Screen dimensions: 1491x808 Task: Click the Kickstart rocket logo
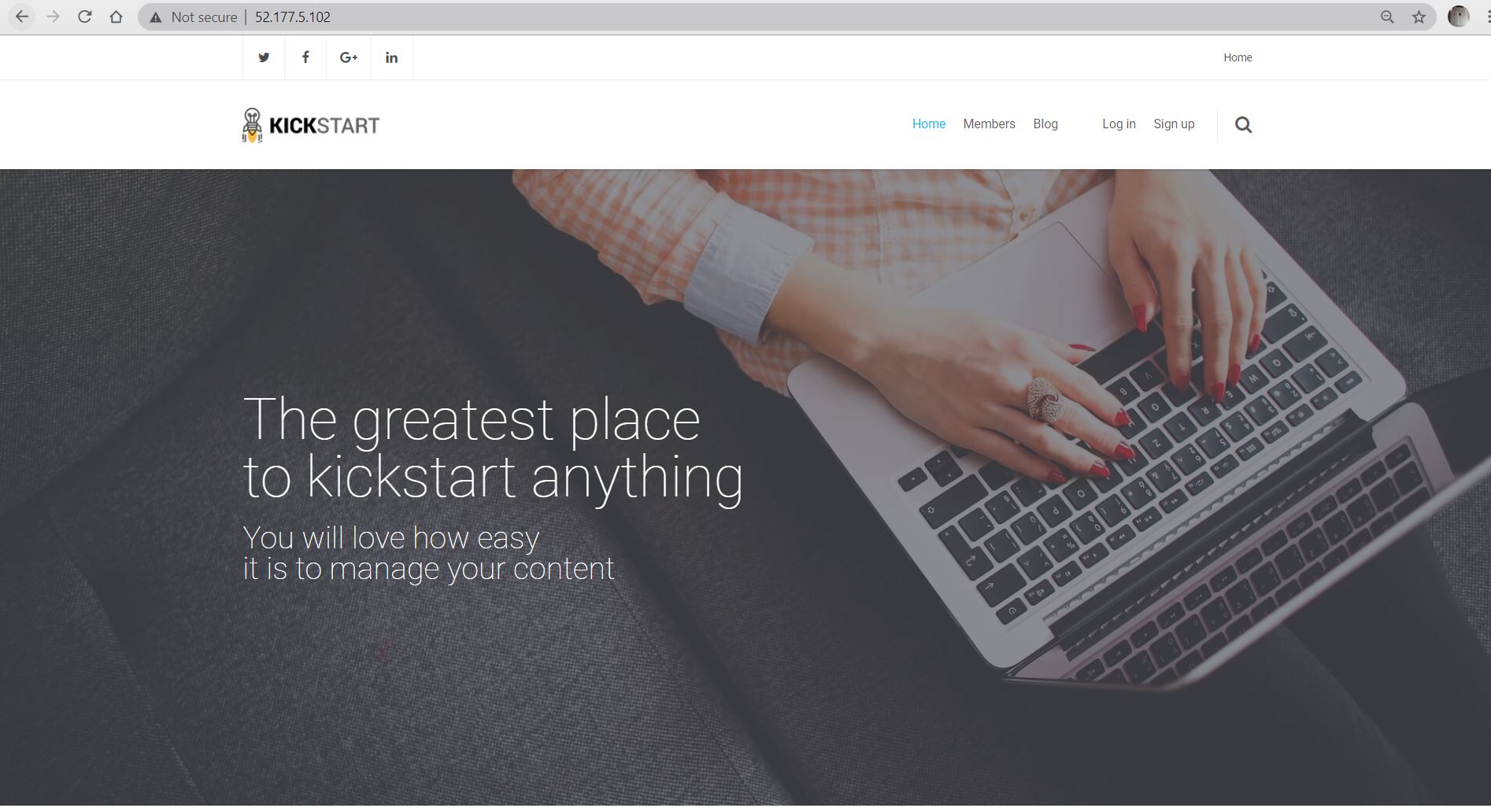[311, 125]
